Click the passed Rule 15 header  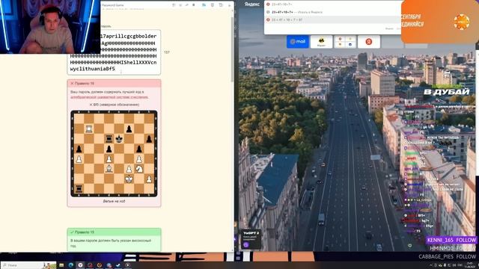point(114,232)
